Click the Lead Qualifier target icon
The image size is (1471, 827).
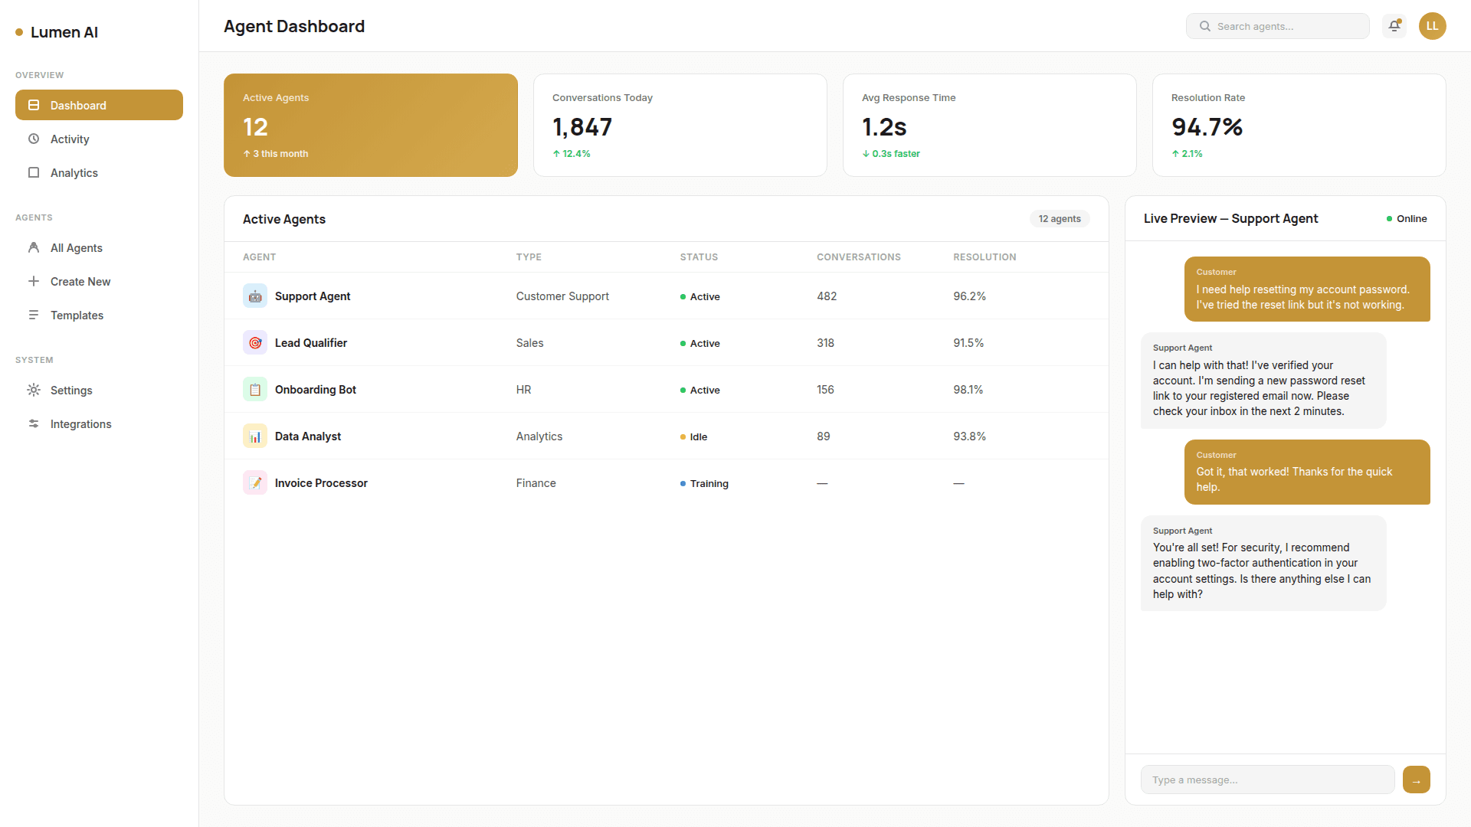[254, 342]
